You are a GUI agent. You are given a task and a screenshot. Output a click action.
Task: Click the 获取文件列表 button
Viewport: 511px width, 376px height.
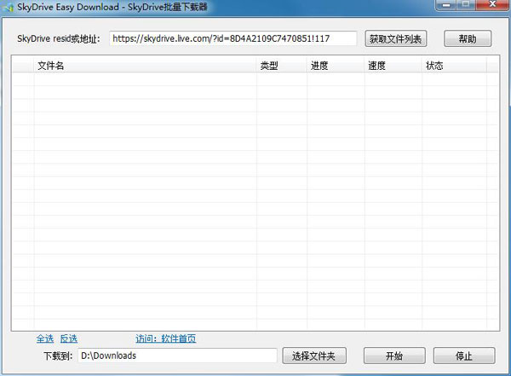coord(396,39)
